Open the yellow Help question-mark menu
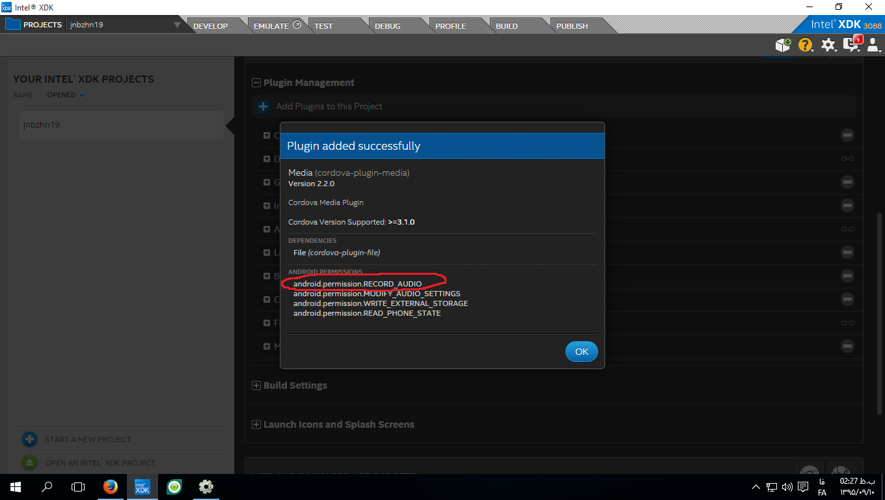Image resolution: width=885 pixels, height=500 pixels. point(806,45)
